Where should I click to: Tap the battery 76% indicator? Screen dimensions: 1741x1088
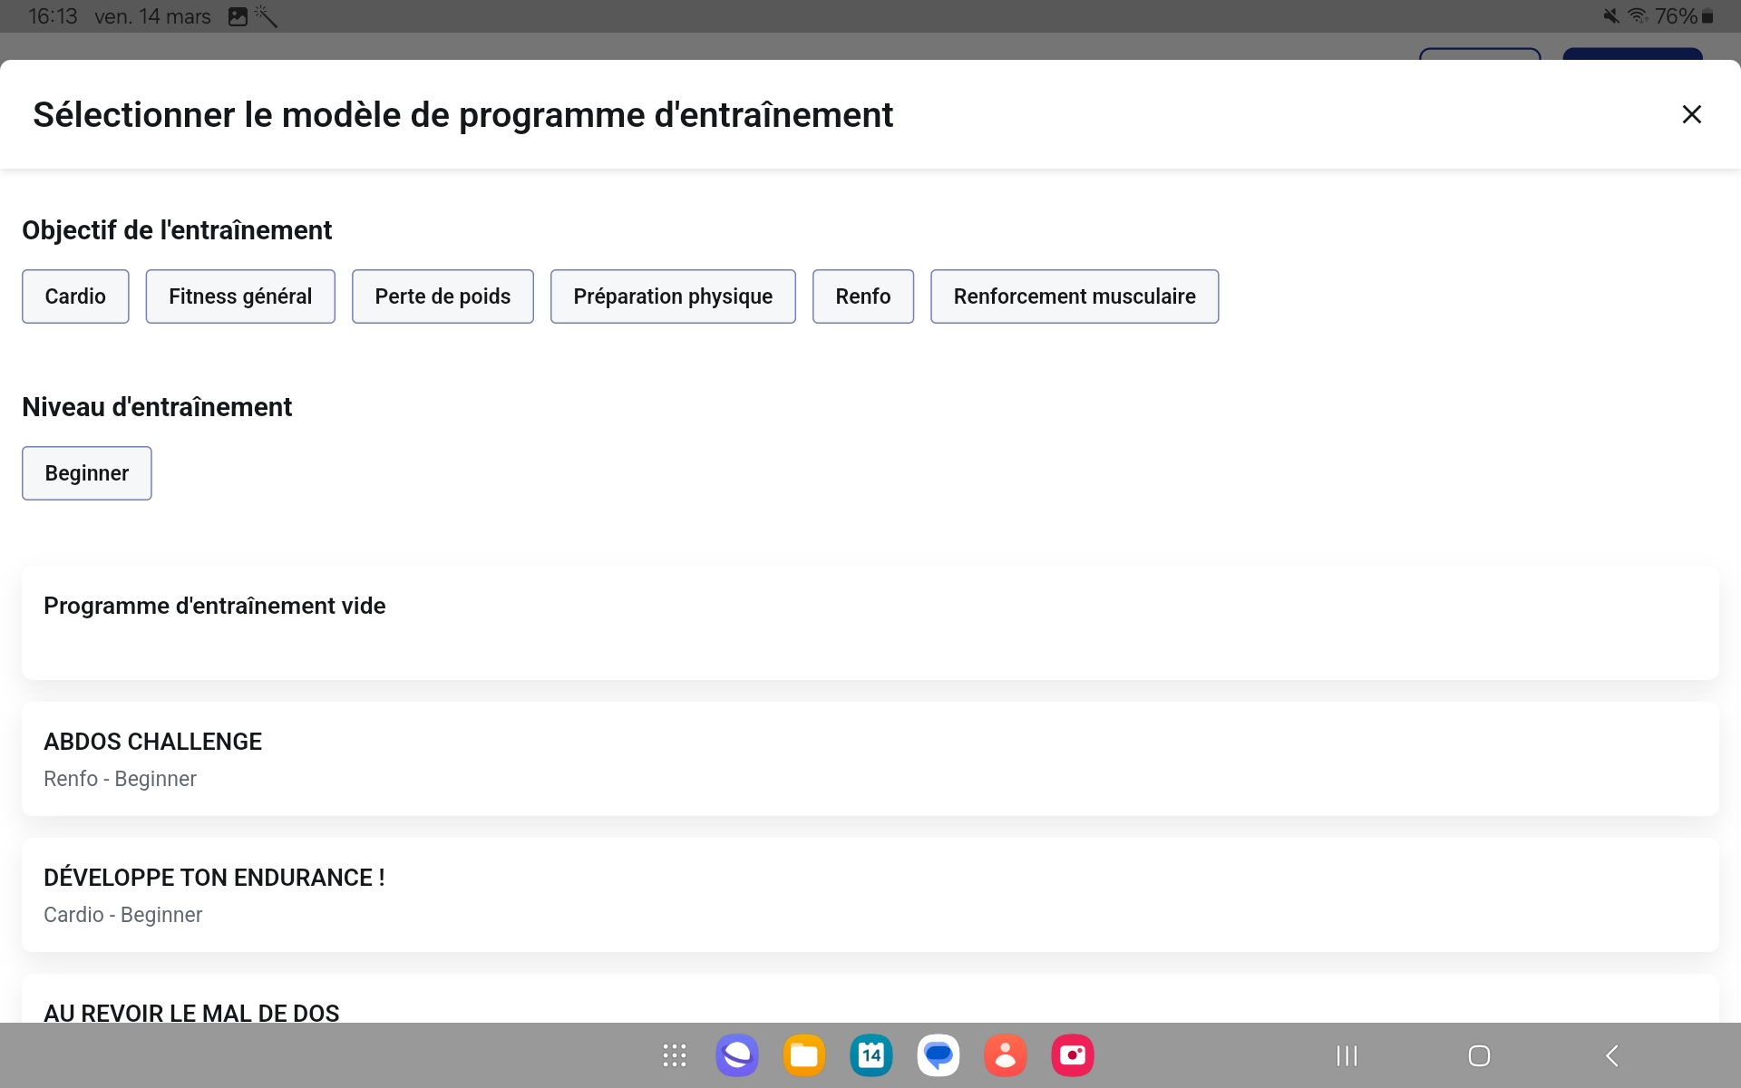pyautogui.click(x=1684, y=16)
